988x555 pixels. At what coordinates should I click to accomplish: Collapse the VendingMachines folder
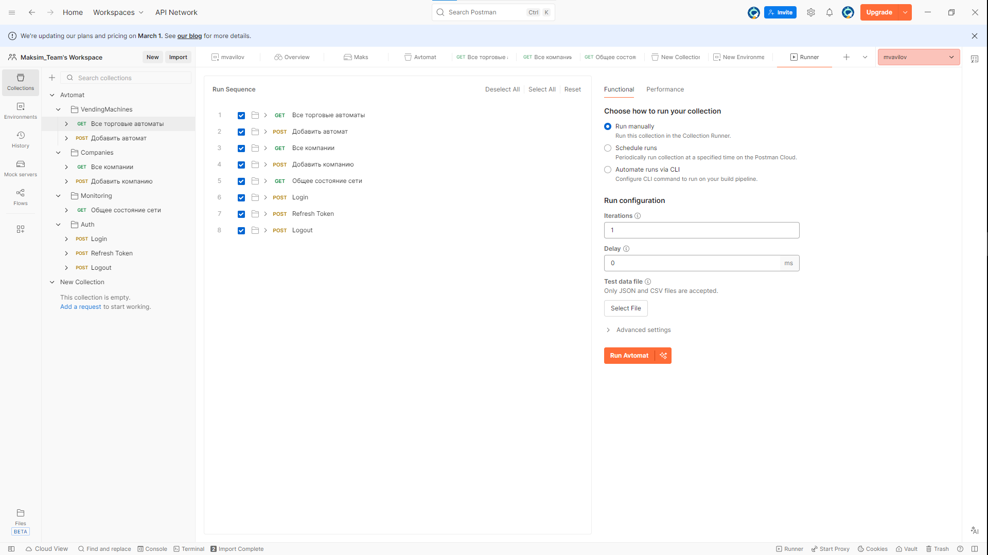(58, 109)
